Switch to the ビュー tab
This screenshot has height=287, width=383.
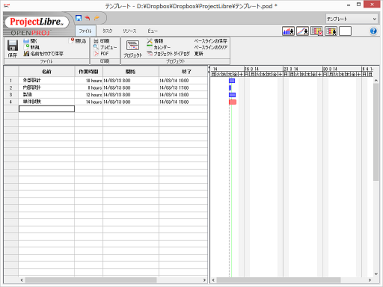click(153, 31)
